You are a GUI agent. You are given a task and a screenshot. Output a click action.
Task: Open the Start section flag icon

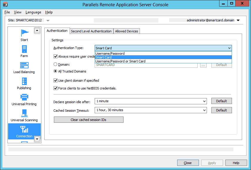tap(25, 33)
